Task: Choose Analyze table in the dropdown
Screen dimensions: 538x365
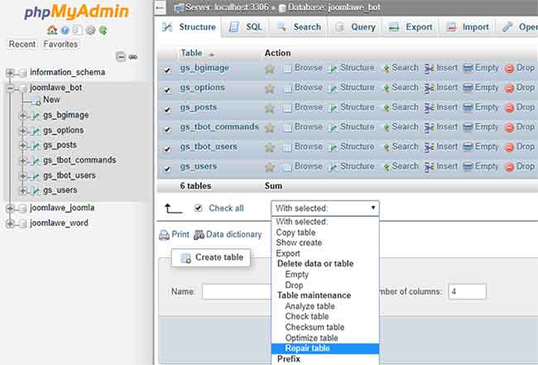Action: [x=325, y=306]
